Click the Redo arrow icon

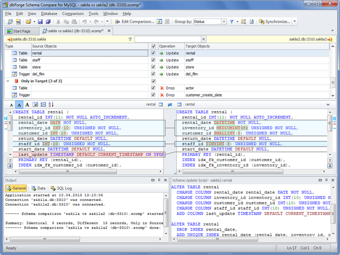pos(96,21)
